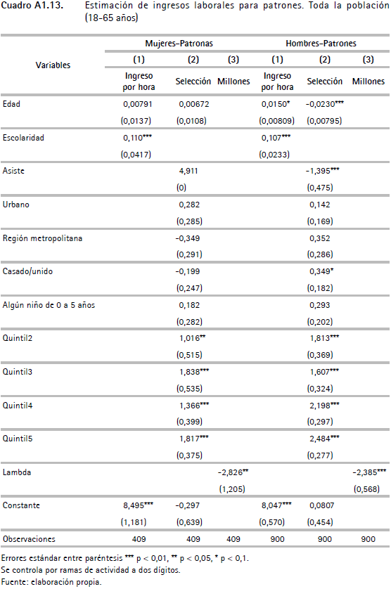Click the table title 'Cuadro A1.13.'
Image resolution: width=391 pixels, height=589 pixels.
(x=32, y=6)
